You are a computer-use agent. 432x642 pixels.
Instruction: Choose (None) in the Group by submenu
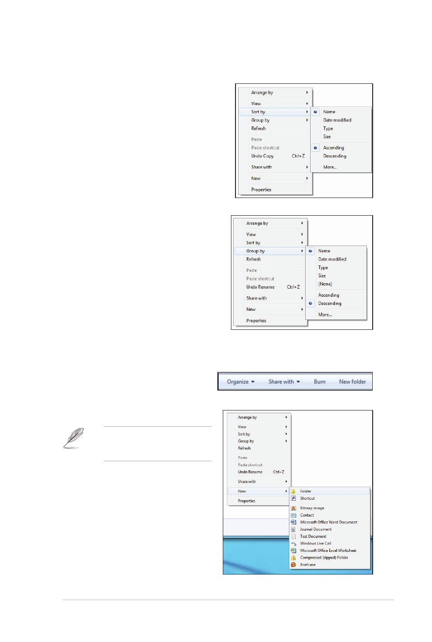[x=325, y=284]
